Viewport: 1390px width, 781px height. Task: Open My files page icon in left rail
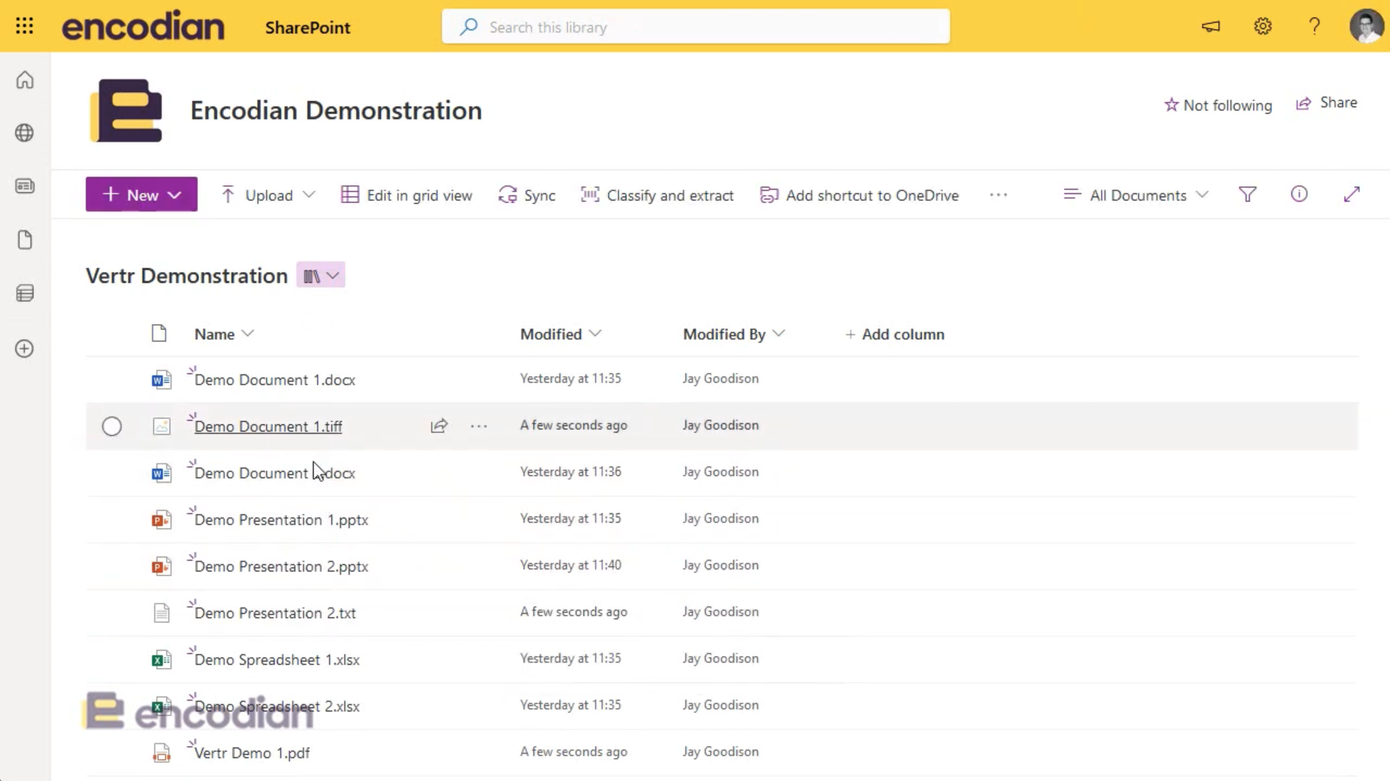[x=25, y=240]
